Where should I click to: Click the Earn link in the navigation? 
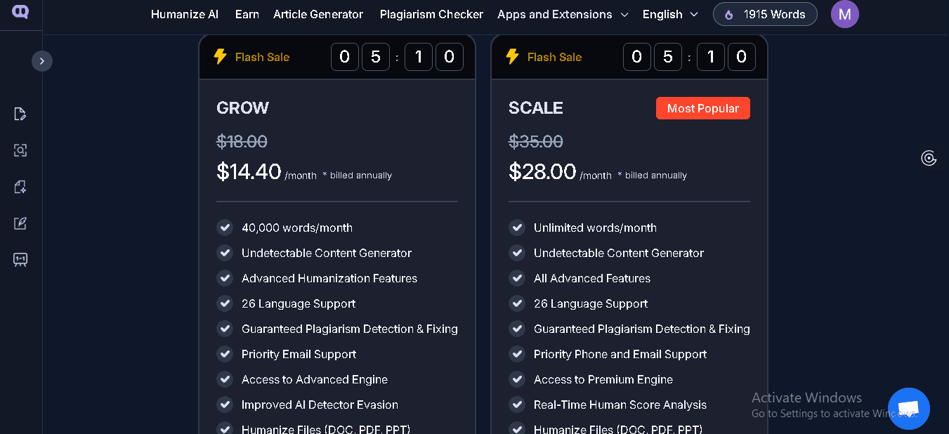point(247,14)
